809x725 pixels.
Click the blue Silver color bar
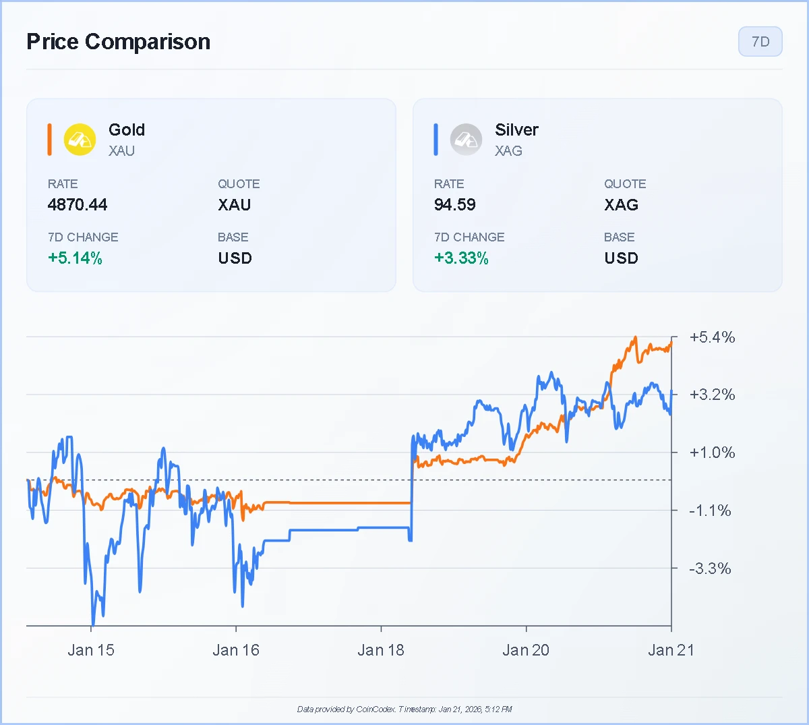click(x=436, y=140)
